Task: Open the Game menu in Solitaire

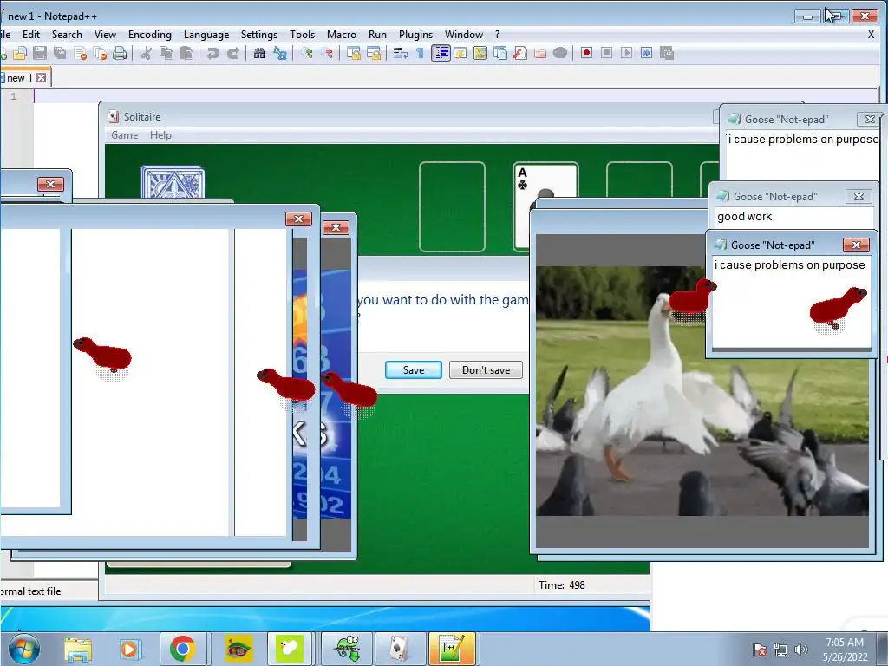Action: pos(125,134)
